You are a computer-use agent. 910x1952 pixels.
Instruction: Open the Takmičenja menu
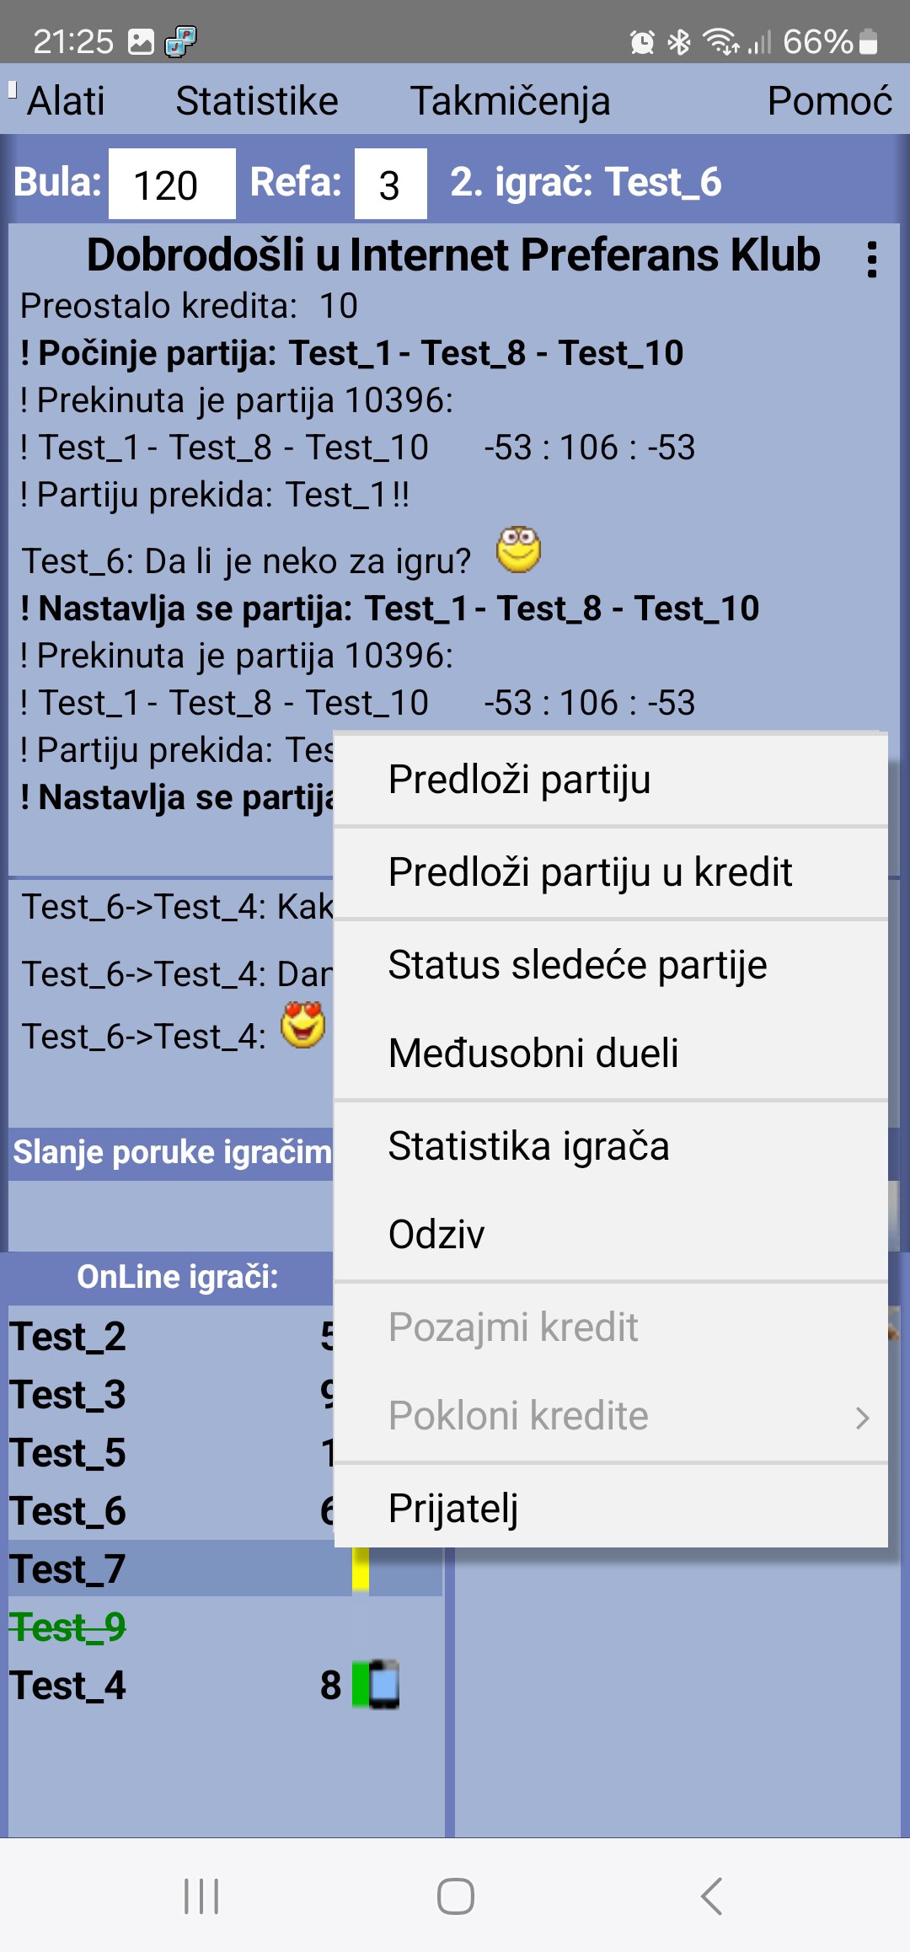tap(510, 100)
